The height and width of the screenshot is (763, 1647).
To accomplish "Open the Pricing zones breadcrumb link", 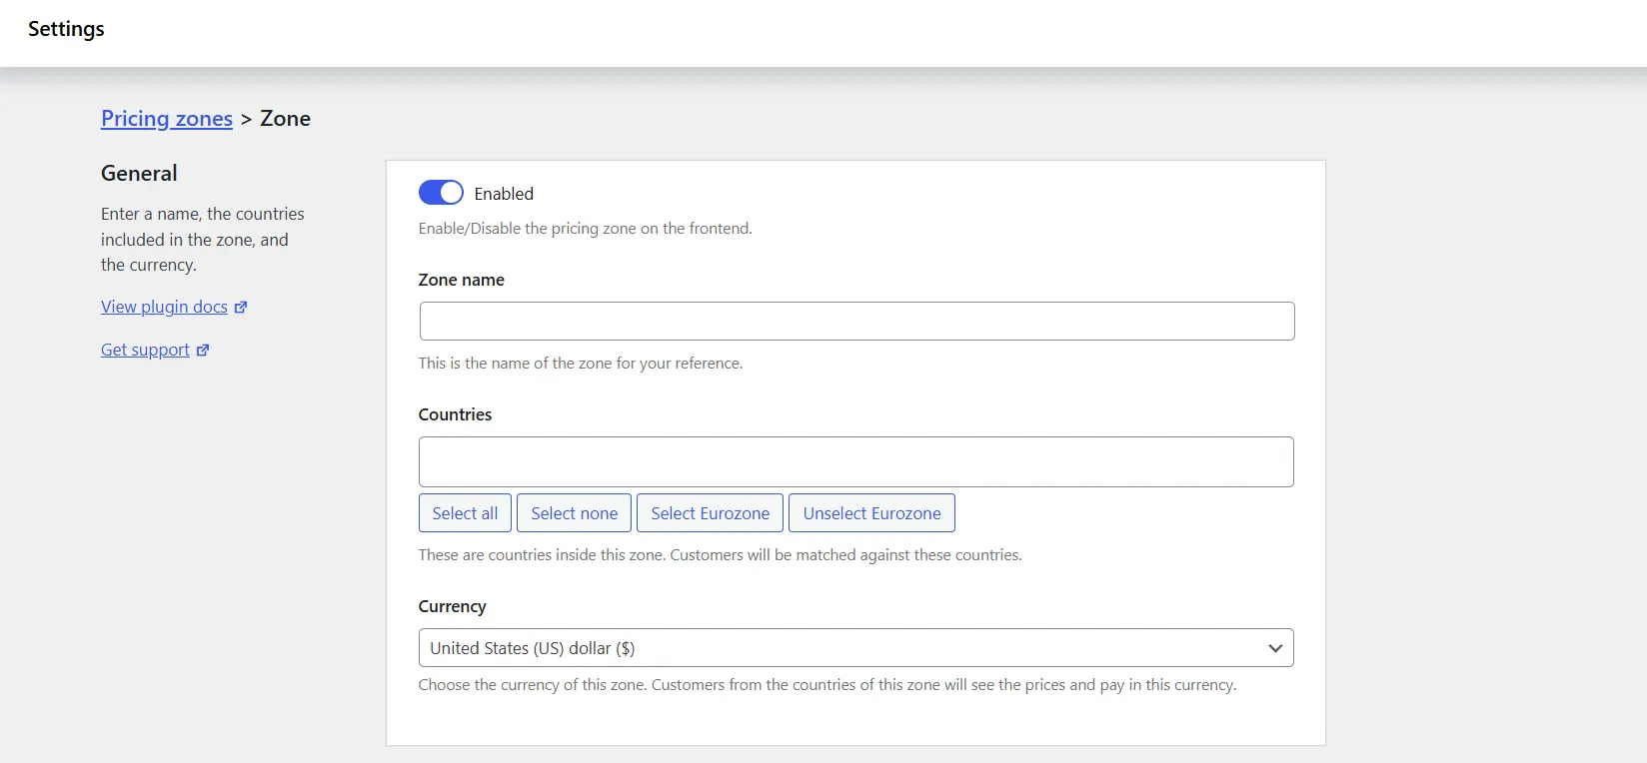I will click(x=167, y=119).
